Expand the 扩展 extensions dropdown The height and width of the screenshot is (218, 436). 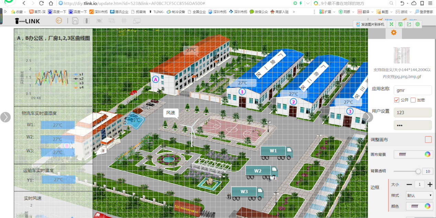[x=328, y=11]
